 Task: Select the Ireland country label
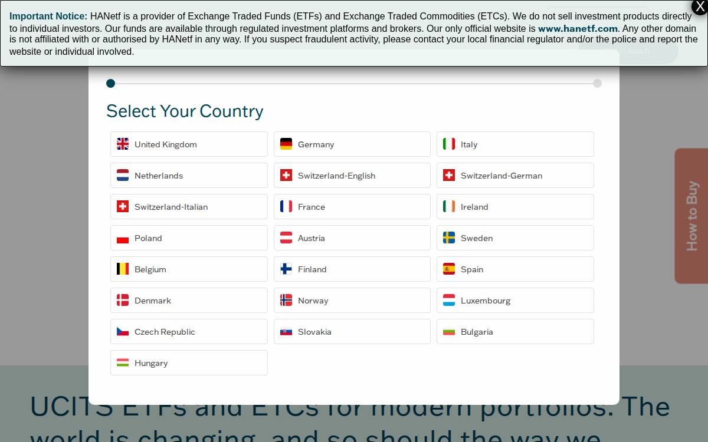pos(474,207)
